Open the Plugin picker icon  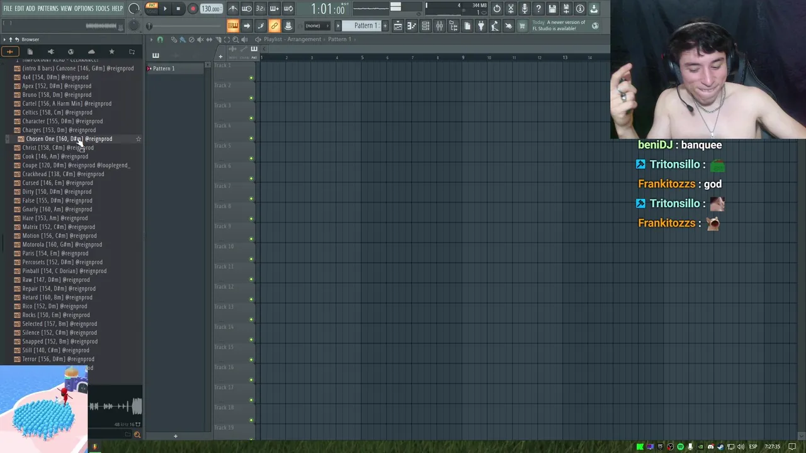click(481, 26)
